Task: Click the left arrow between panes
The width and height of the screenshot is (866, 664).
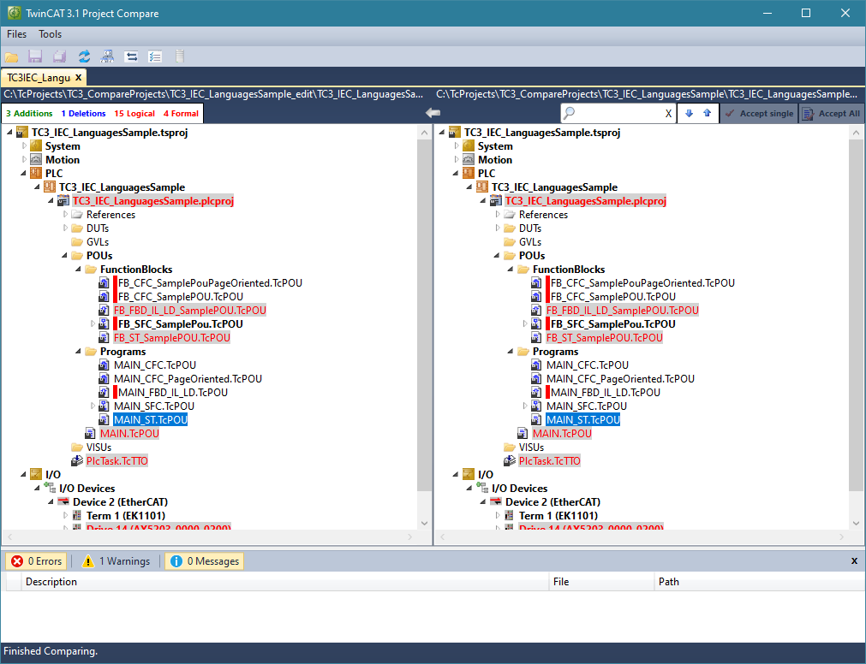Action: tap(433, 113)
